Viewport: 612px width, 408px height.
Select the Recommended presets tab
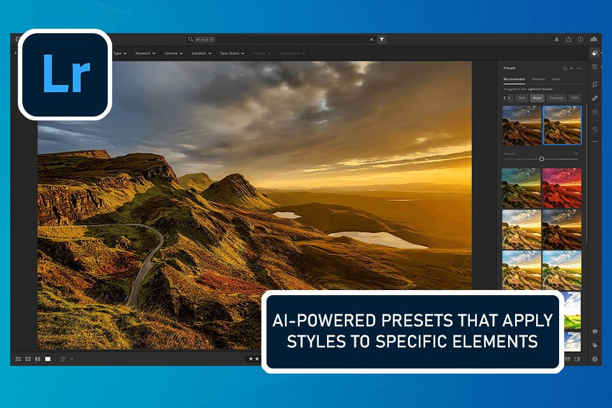tap(514, 79)
